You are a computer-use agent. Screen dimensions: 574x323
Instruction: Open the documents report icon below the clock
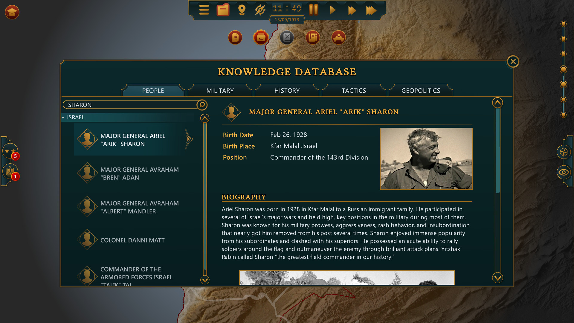tap(235, 38)
